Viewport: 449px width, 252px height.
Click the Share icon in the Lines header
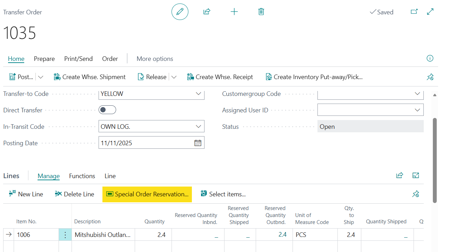400,175
